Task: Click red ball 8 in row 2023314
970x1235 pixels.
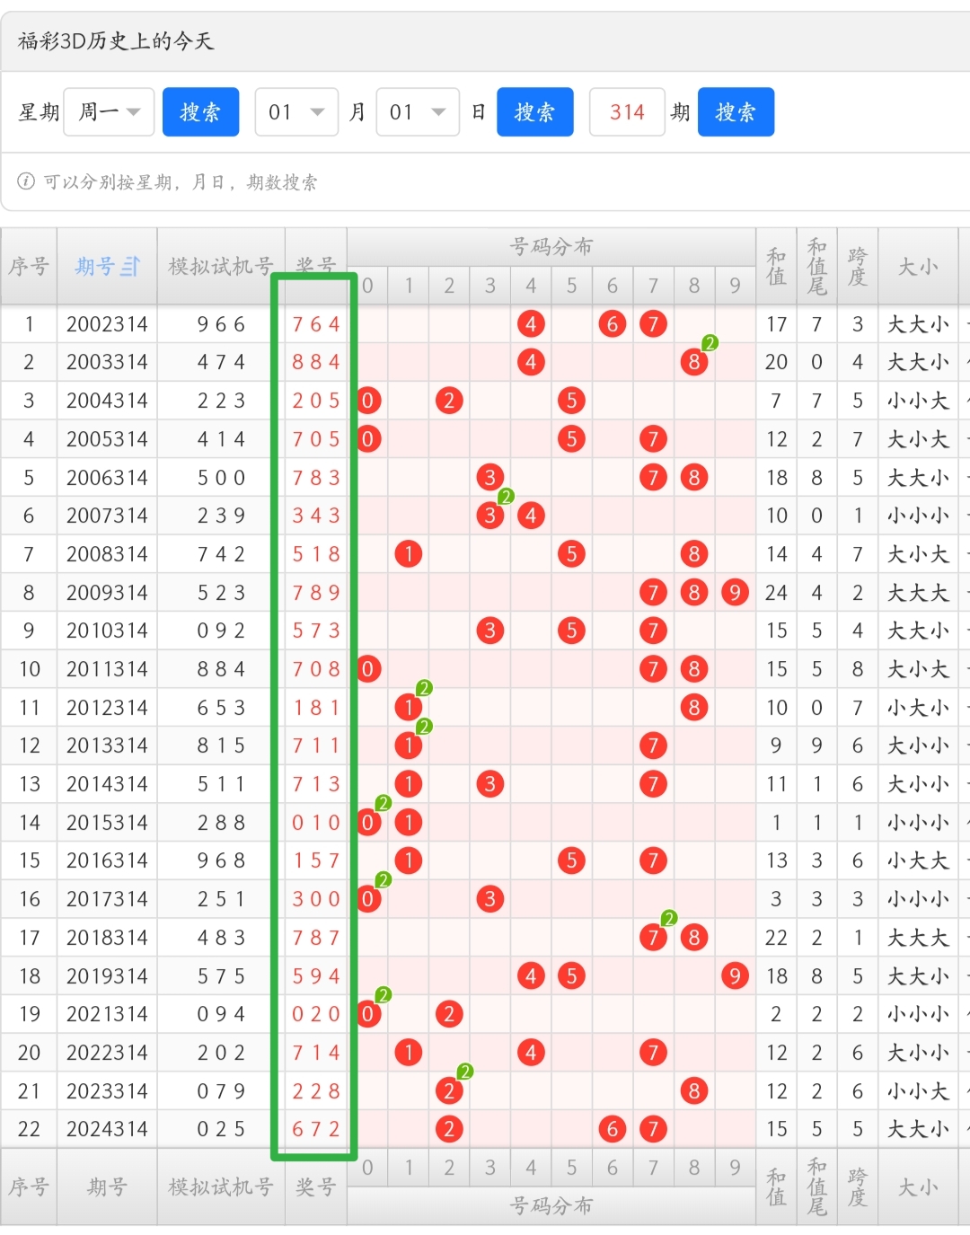Action: 694,1091
